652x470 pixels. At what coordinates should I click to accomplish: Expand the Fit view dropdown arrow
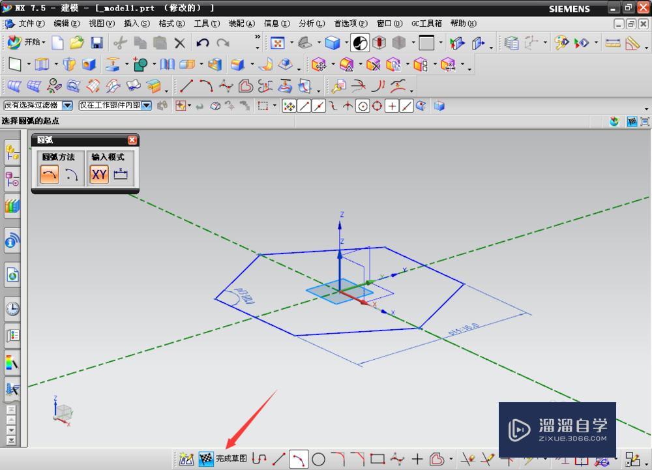click(291, 42)
